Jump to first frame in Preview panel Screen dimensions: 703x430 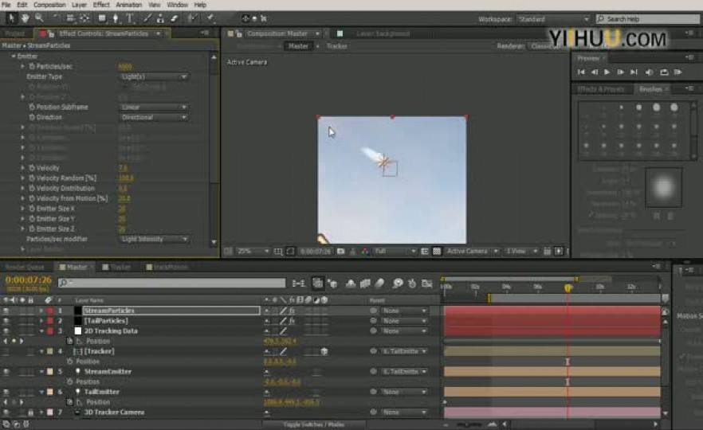pos(581,72)
